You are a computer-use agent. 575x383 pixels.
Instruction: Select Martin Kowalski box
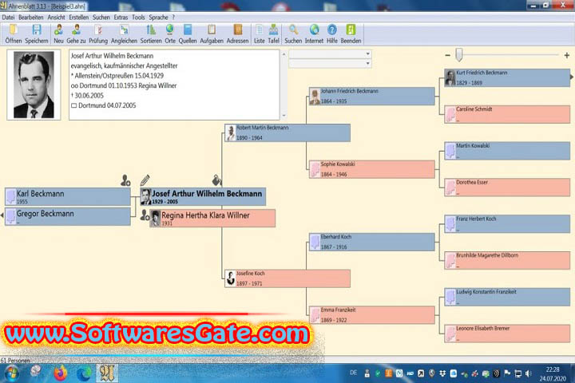[507, 151]
